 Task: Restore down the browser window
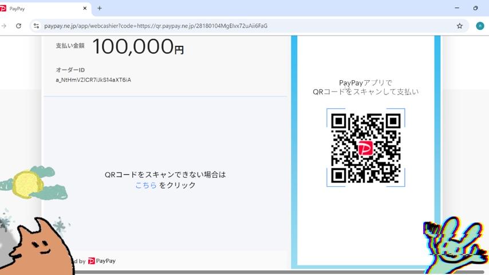point(475,8)
